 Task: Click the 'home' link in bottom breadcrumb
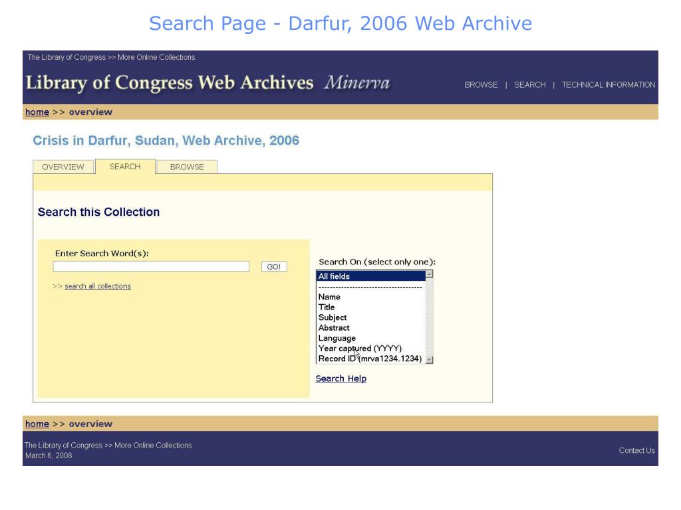coord(37,424)
